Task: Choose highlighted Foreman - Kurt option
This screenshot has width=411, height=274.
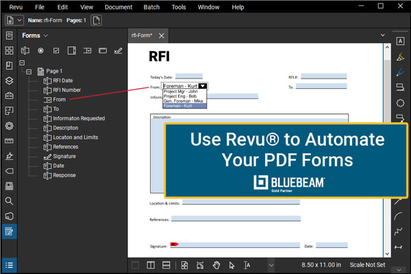Action: coord(184,106)
